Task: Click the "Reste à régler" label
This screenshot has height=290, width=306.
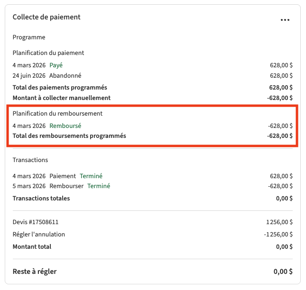Action: pyautogui.click(x=35, y=272)
